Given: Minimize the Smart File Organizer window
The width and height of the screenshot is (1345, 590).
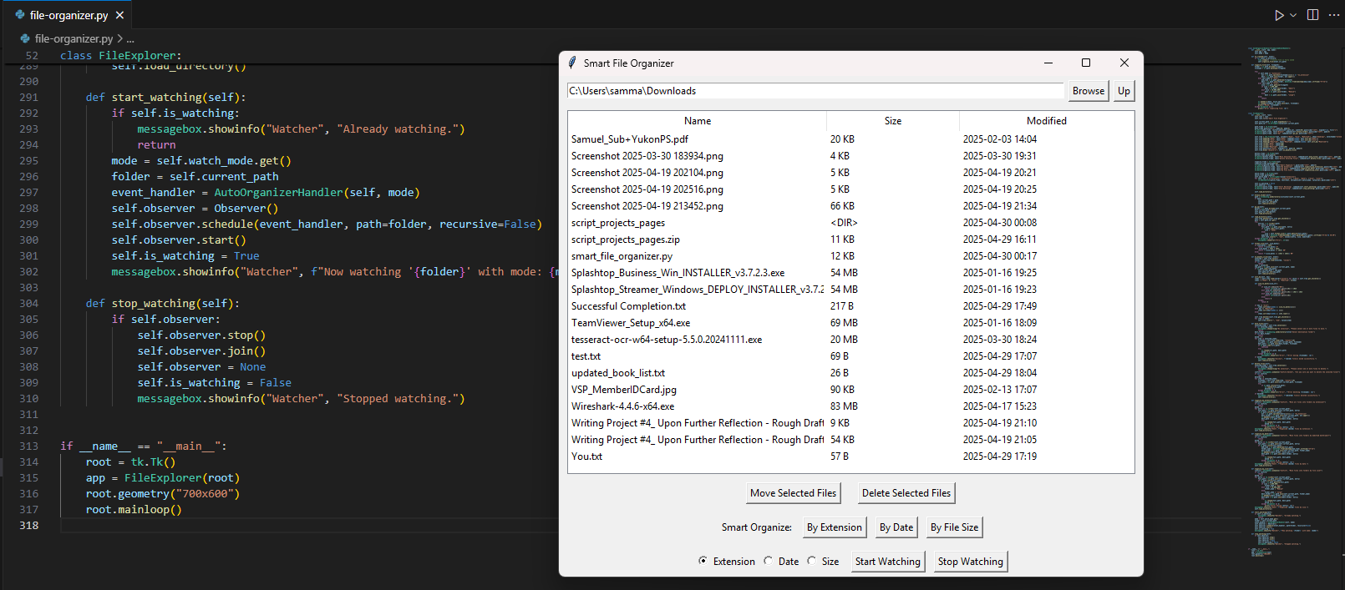Looking at the screenshot, I should [x=1048, y=63].
